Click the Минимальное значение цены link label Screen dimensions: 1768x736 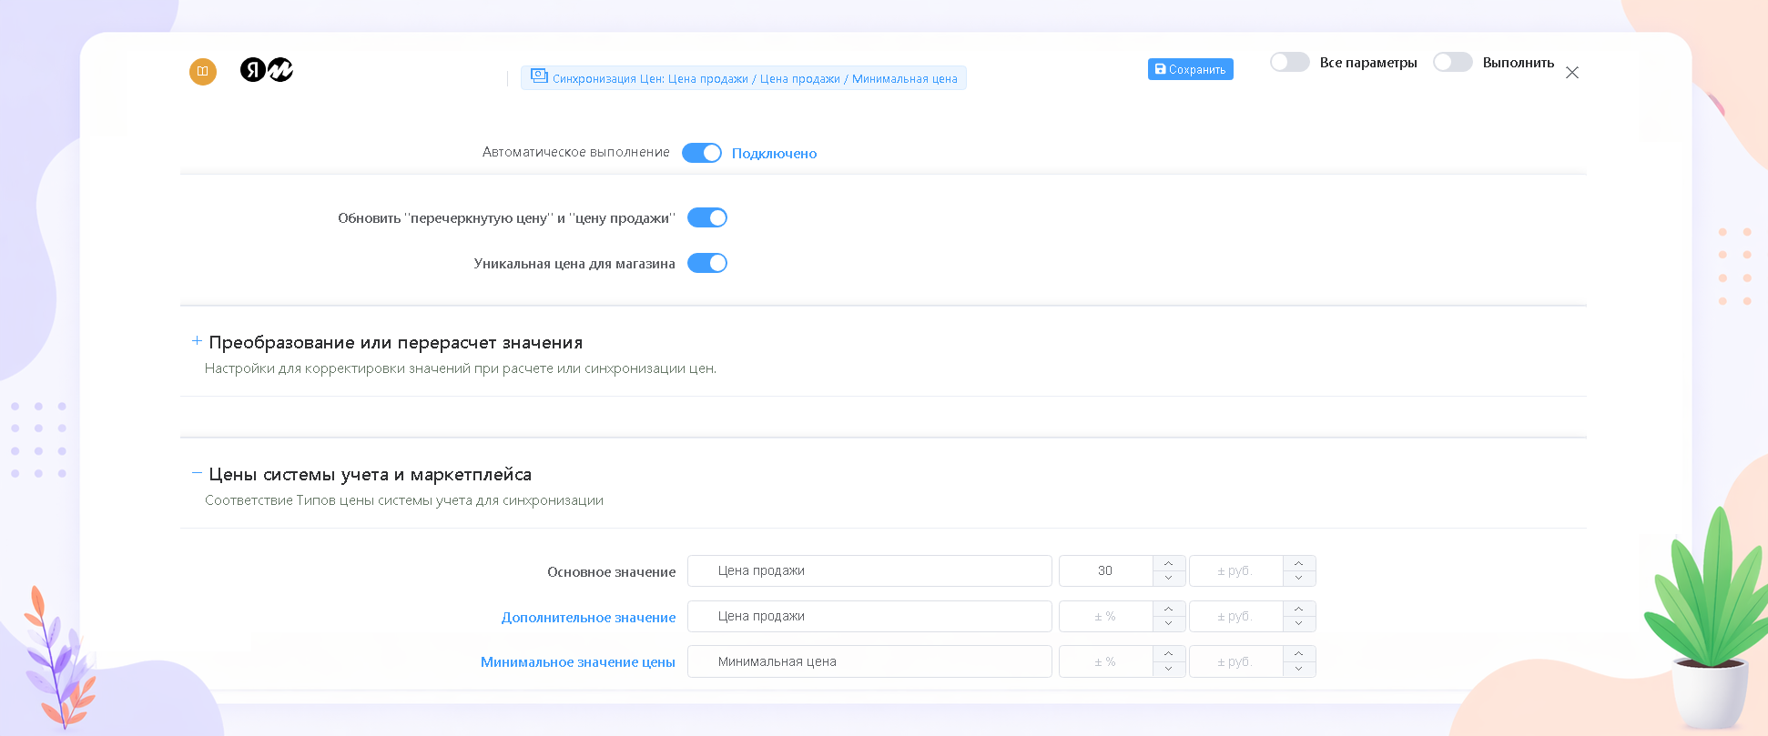pyautogui.click(x=578, y=662)
